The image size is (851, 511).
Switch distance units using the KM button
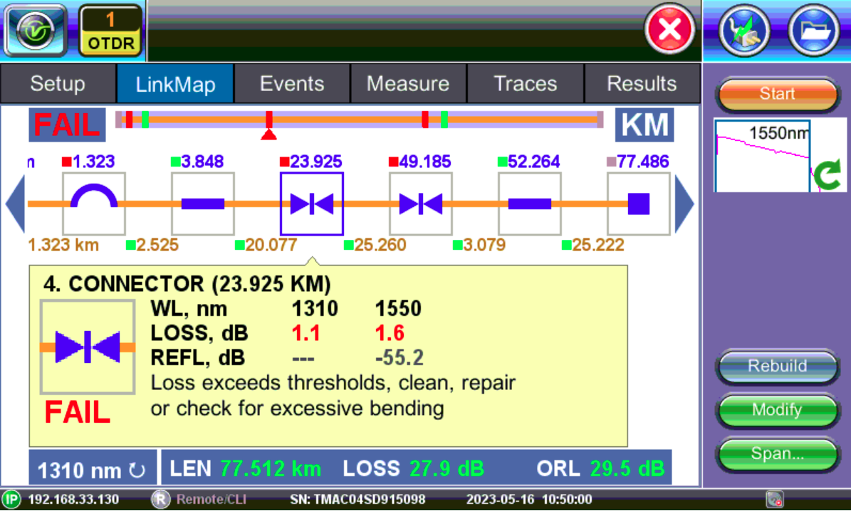[644, 124]
